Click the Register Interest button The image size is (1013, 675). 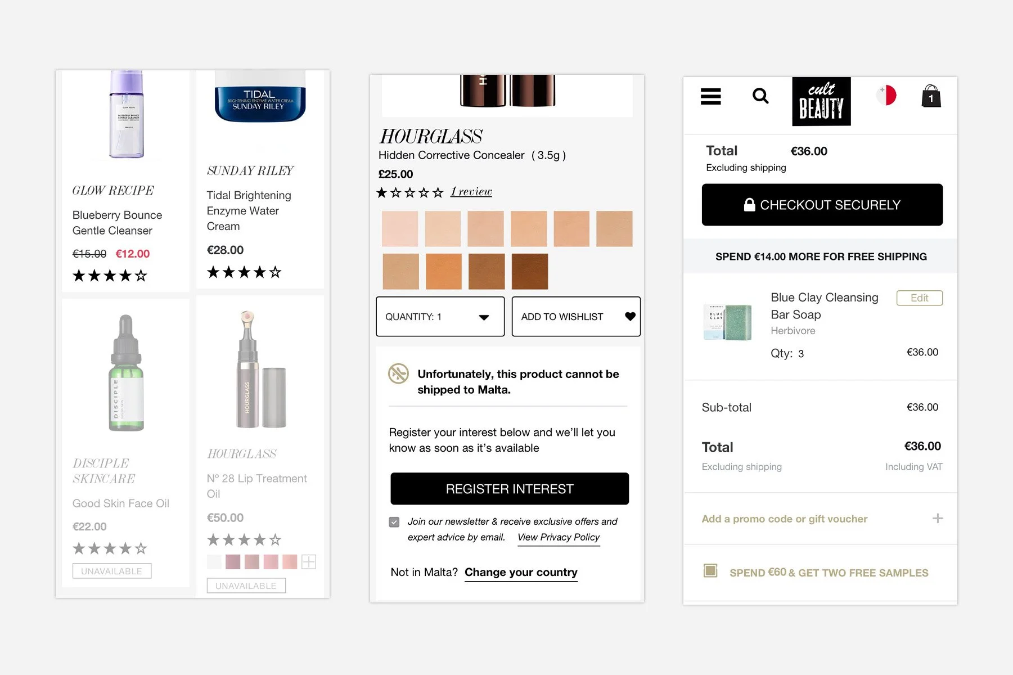coord(510,489)
